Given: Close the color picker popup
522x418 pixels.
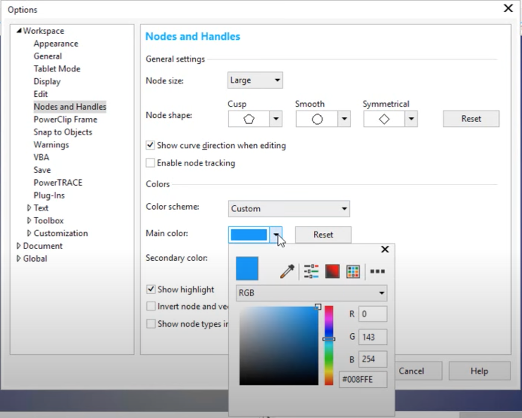Looking at the screenshot, I should point(385,249).
